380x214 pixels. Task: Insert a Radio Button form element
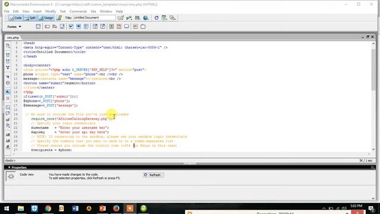pos(78,26)
